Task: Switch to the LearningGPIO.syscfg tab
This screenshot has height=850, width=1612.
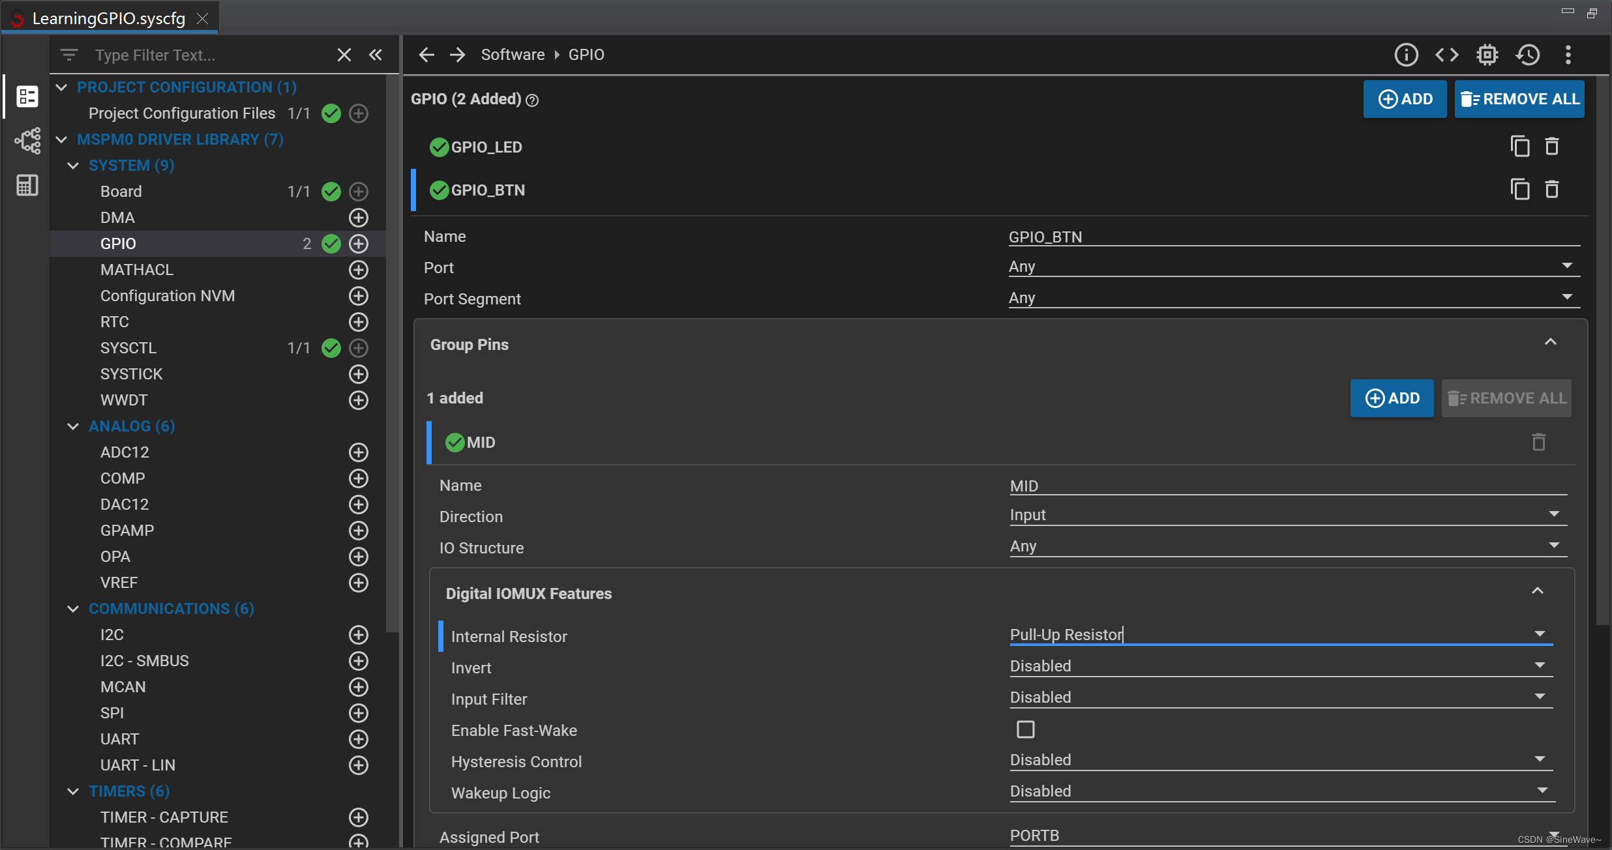Action: (x=108, y=18)
